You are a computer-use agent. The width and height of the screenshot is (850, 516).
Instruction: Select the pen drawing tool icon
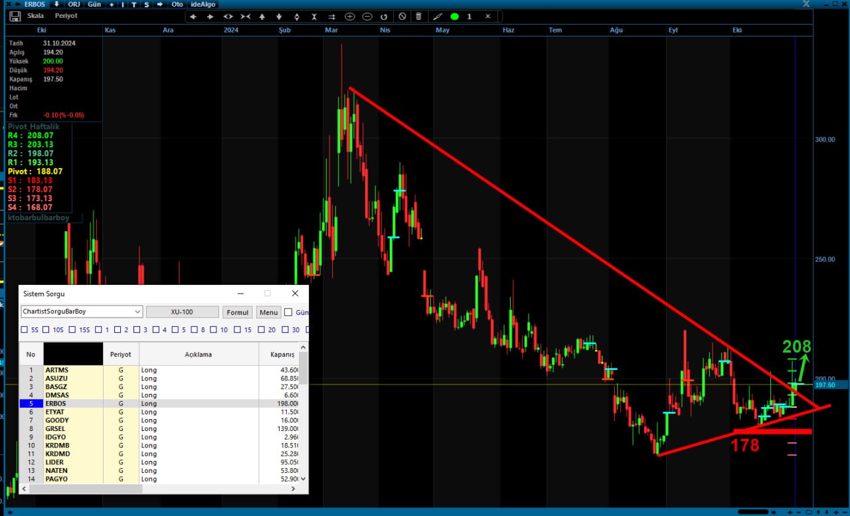(x=437, y=17)
